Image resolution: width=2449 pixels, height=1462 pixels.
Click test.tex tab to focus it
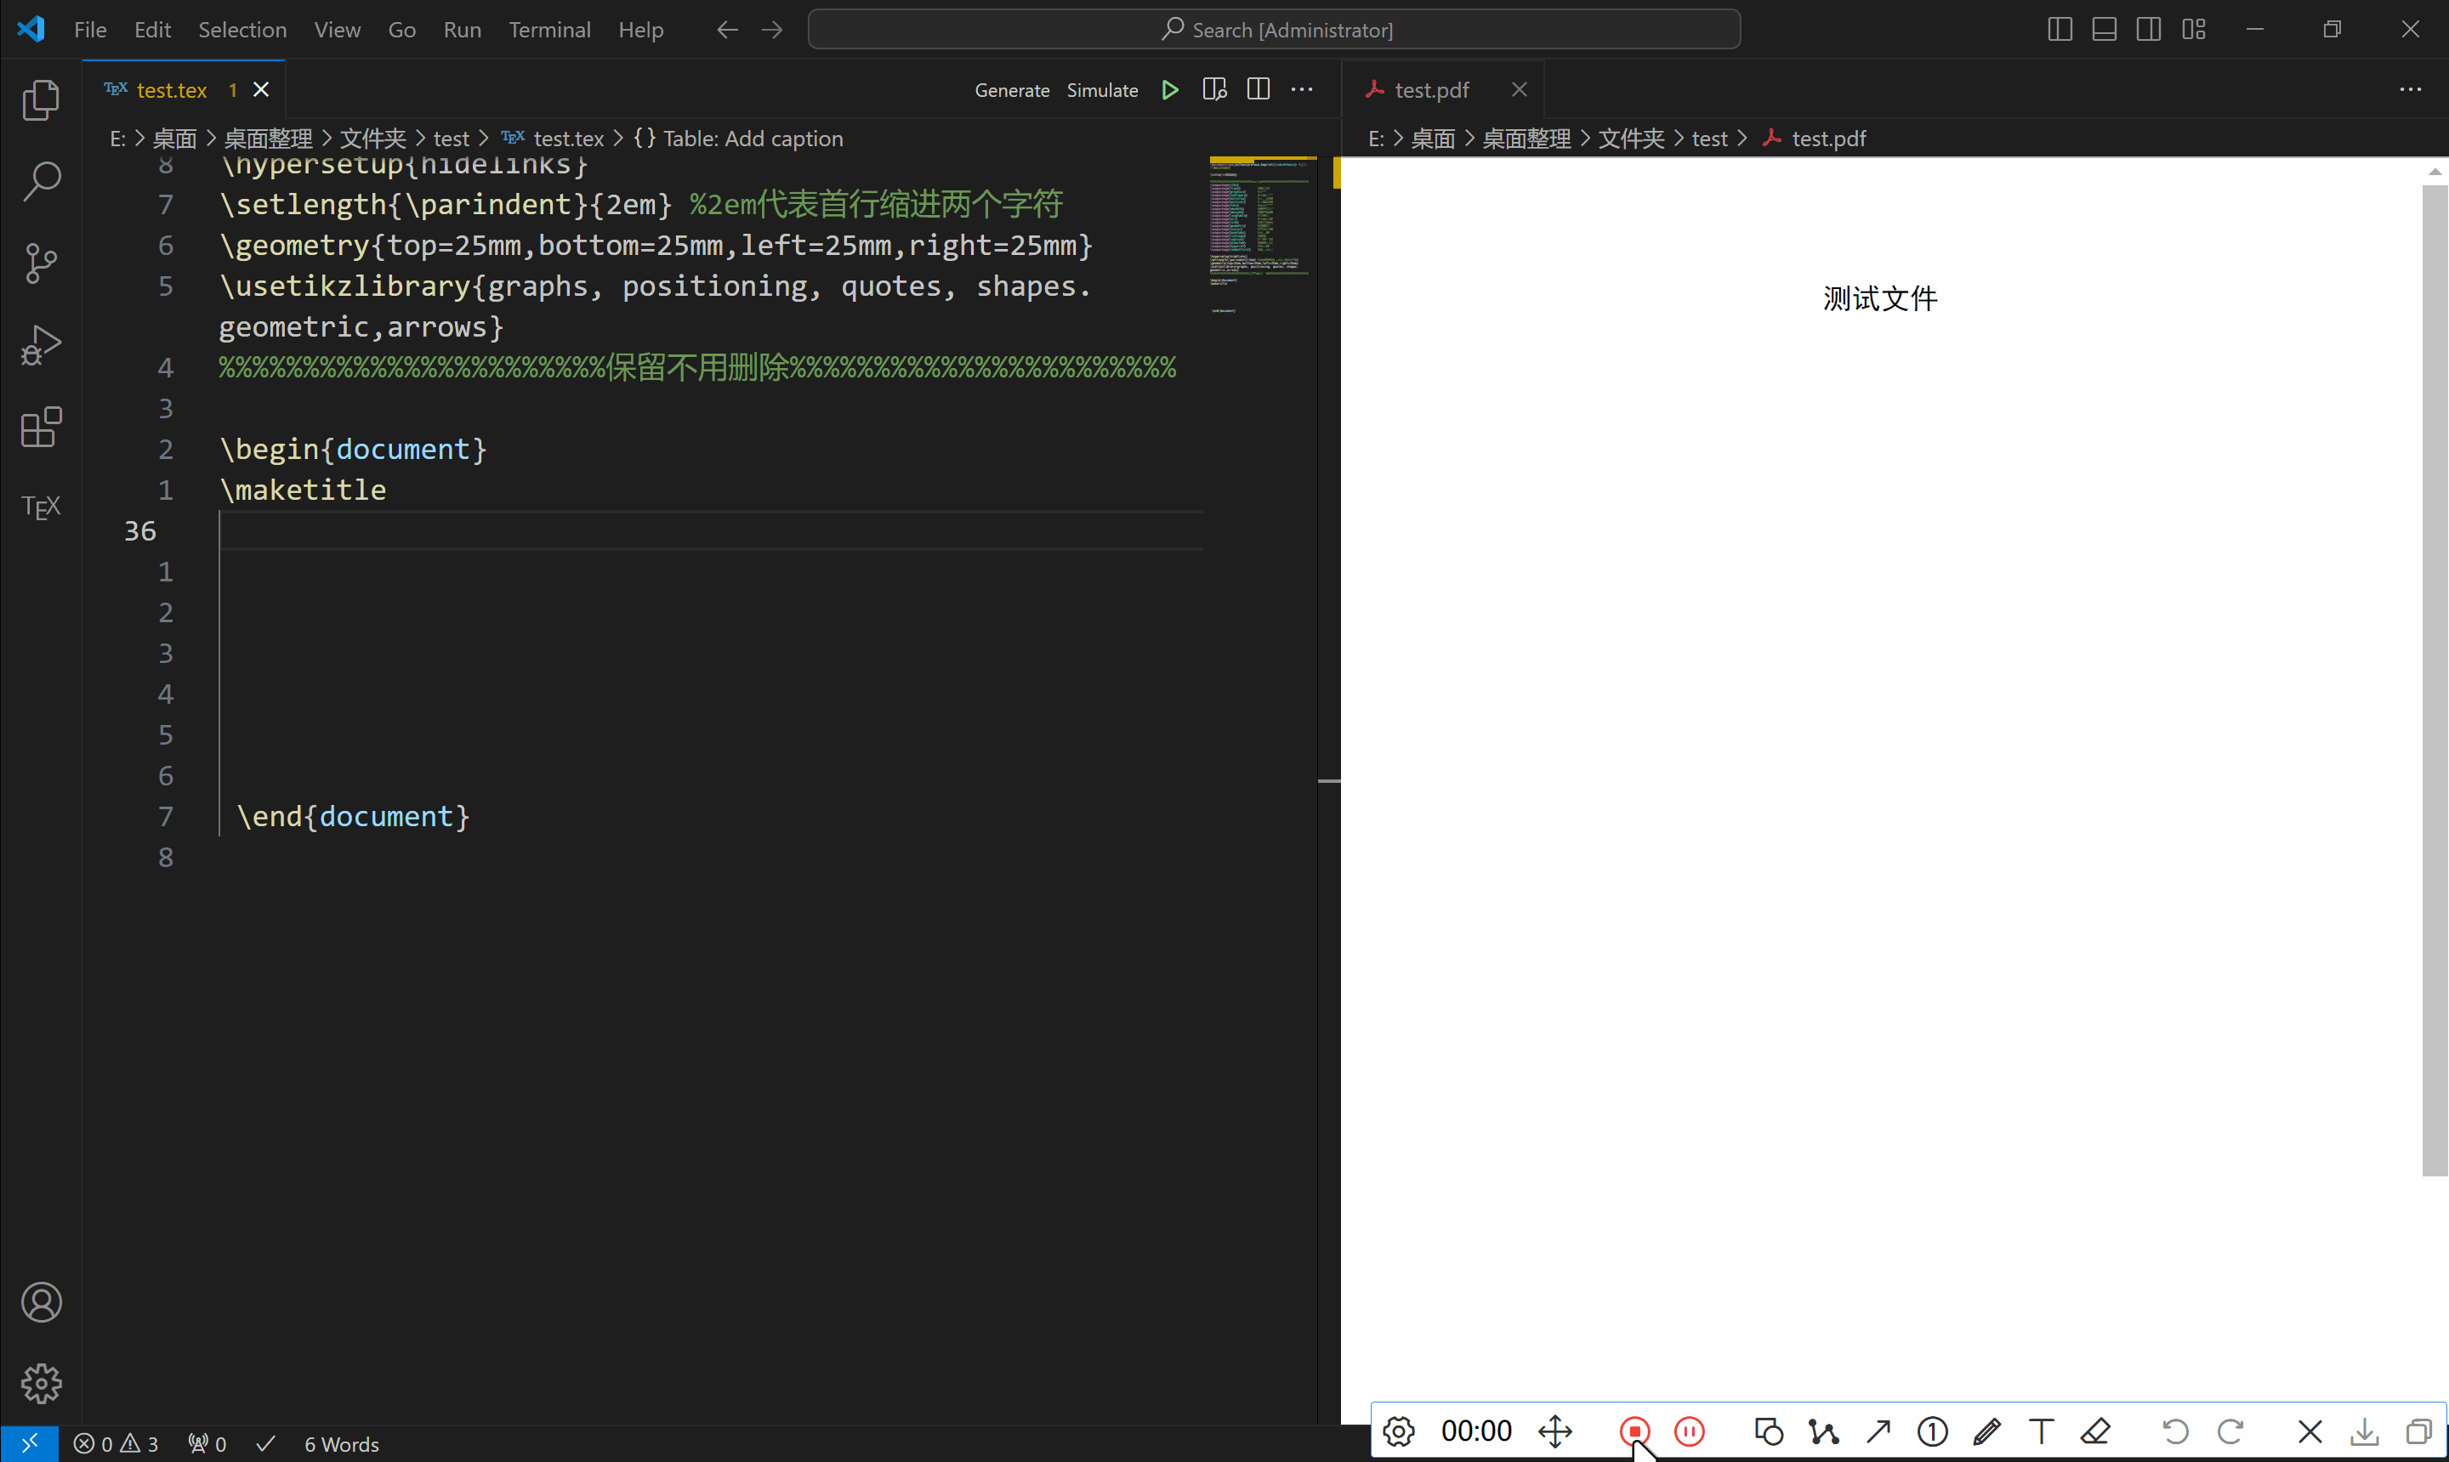point(169,88)
